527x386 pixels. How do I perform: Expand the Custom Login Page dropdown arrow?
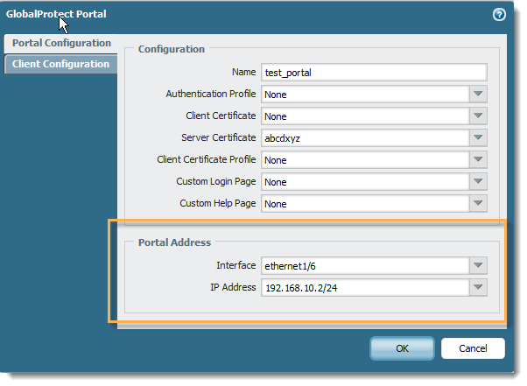pos(478,181)
